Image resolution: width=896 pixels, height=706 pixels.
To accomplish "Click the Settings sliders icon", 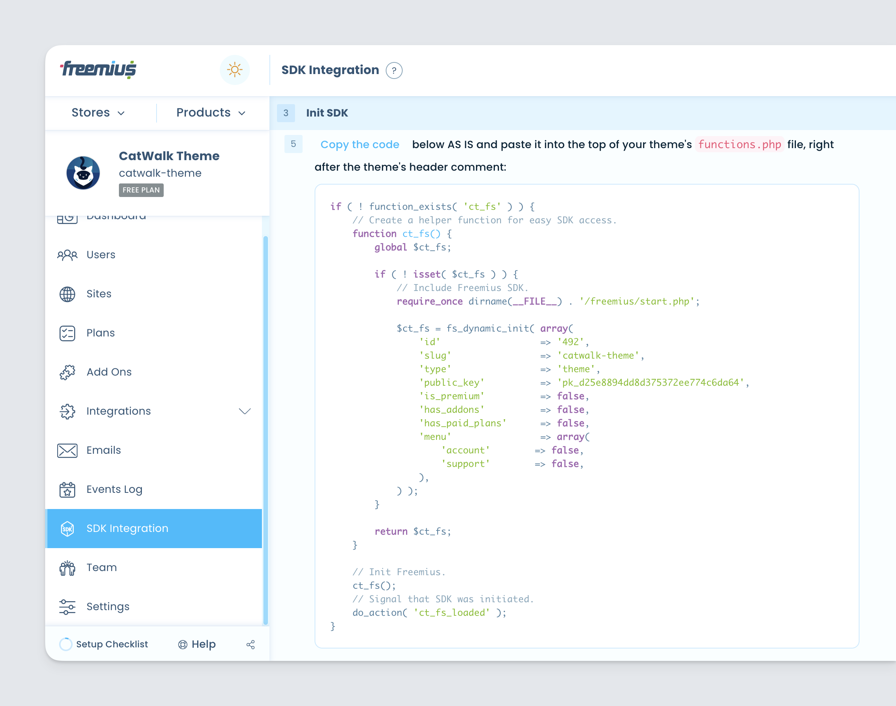I will coord(67,607).
